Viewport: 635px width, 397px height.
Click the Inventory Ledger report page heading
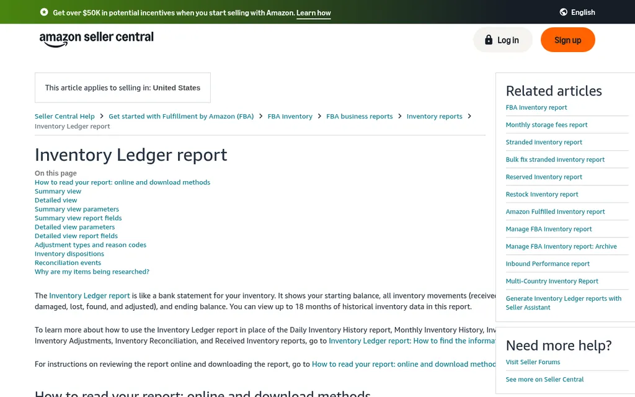(131, 155)
